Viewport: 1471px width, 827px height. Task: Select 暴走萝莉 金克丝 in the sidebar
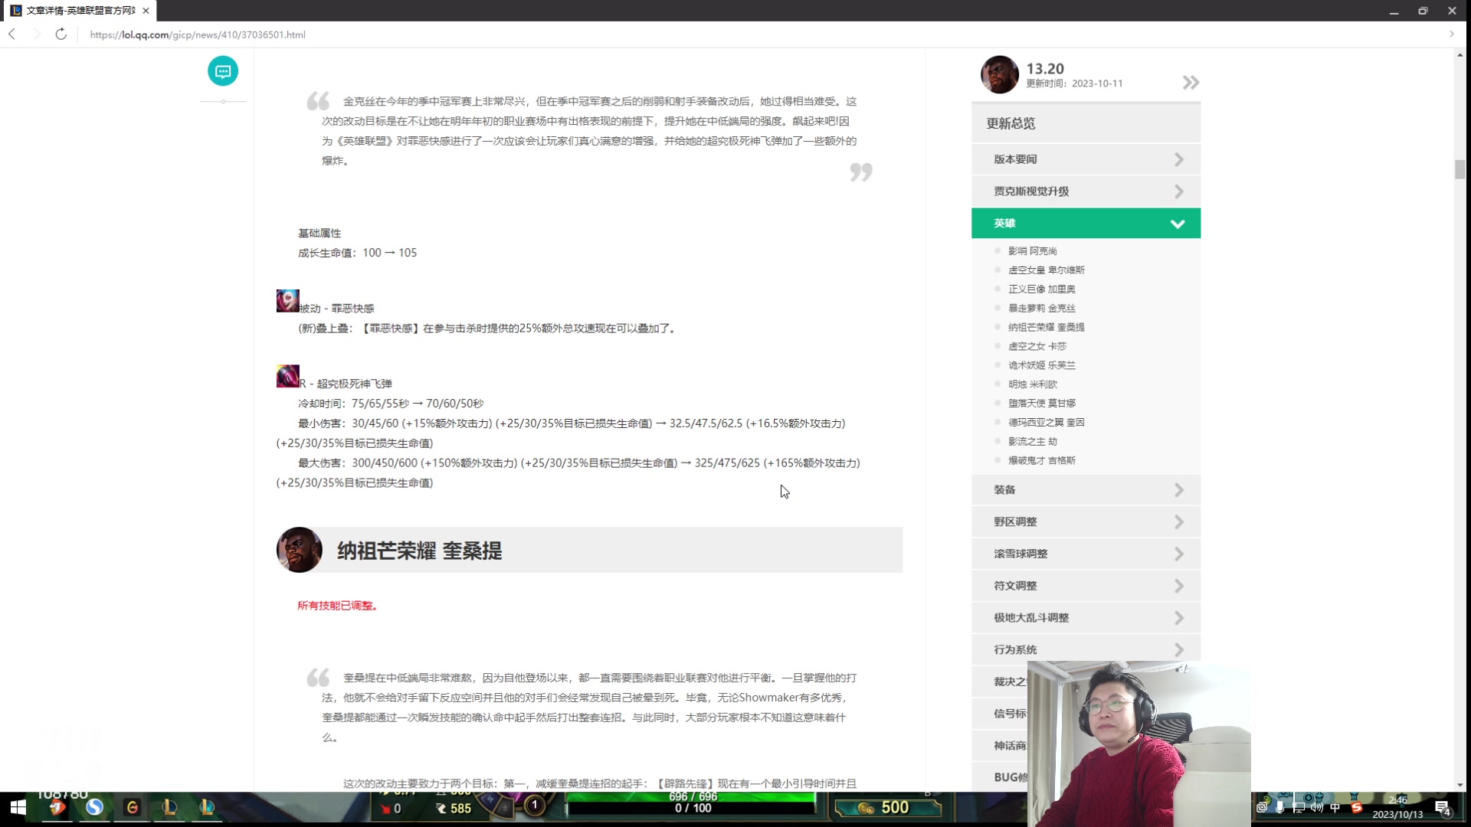point(1043,308)
